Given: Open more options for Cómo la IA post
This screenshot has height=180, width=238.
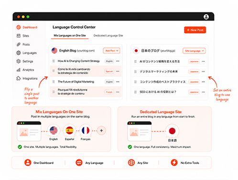Looking at the screenshot, I should point(118,71).
